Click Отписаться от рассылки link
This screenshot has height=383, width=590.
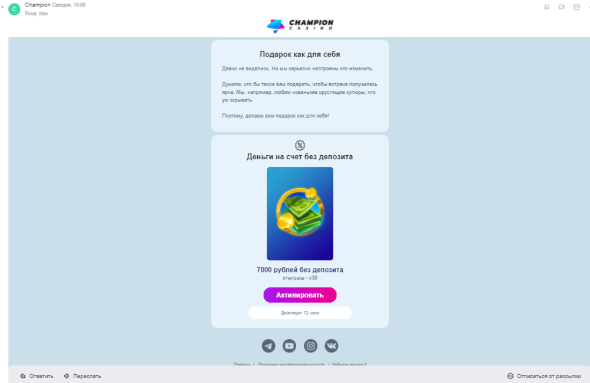(549, 377)
